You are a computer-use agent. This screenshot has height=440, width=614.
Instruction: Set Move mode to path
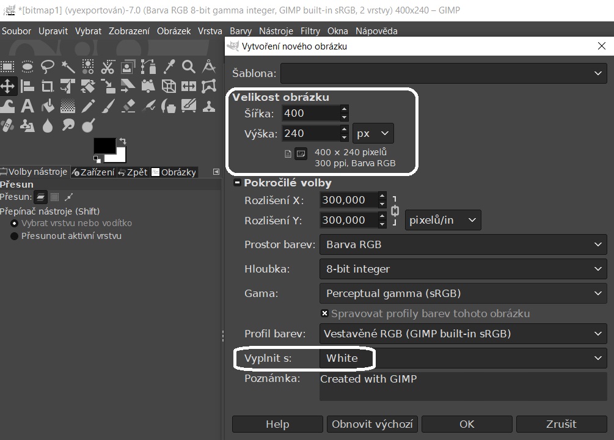(x=69, y=197)
